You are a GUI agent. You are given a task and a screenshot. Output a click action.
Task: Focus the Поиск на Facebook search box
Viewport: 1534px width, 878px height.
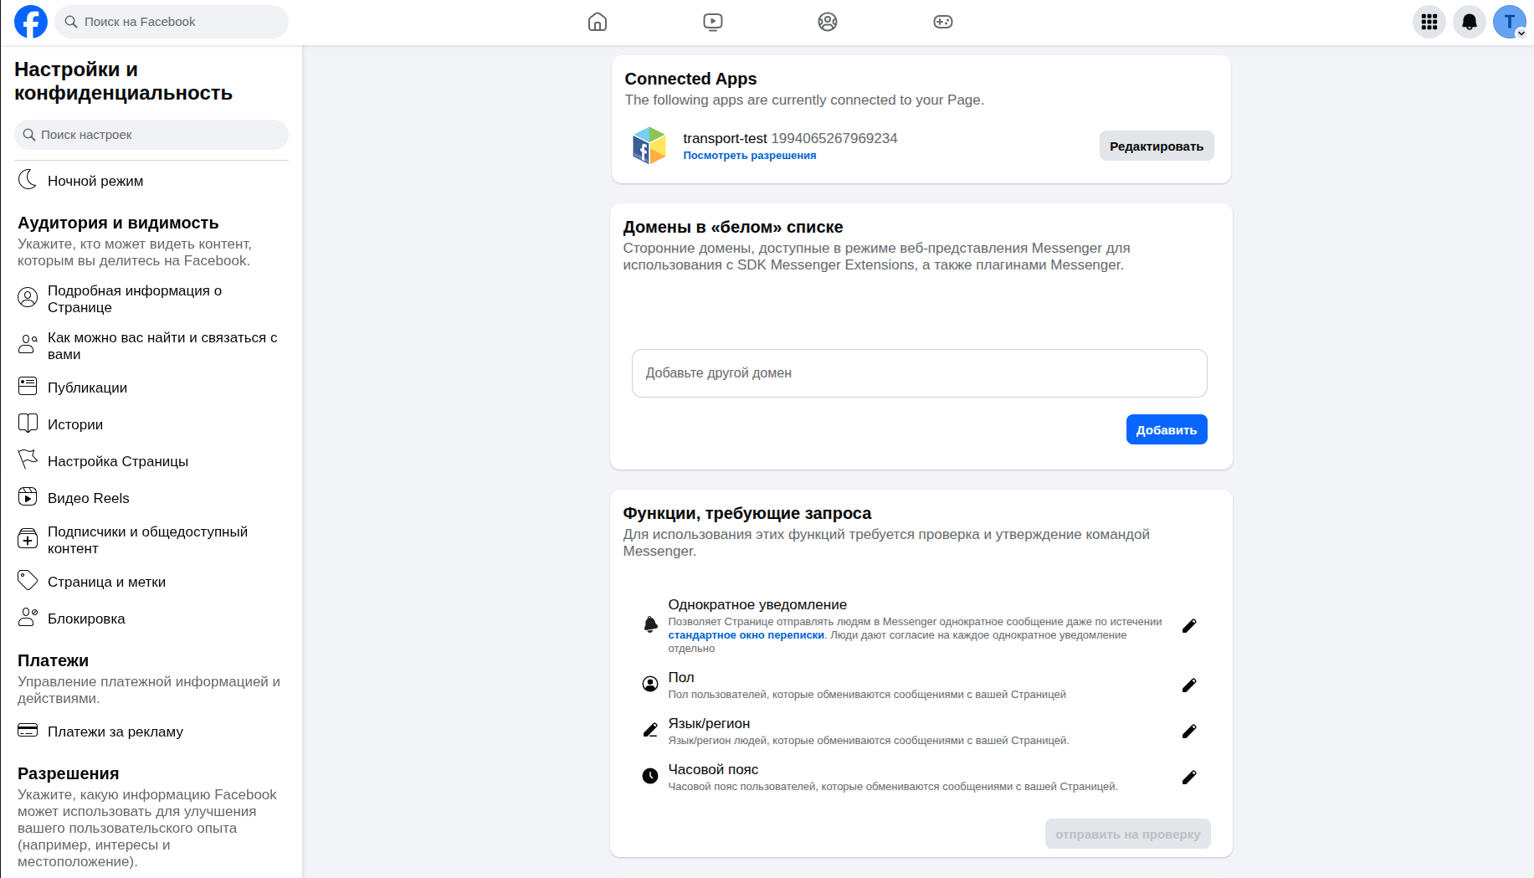(172, 22)
